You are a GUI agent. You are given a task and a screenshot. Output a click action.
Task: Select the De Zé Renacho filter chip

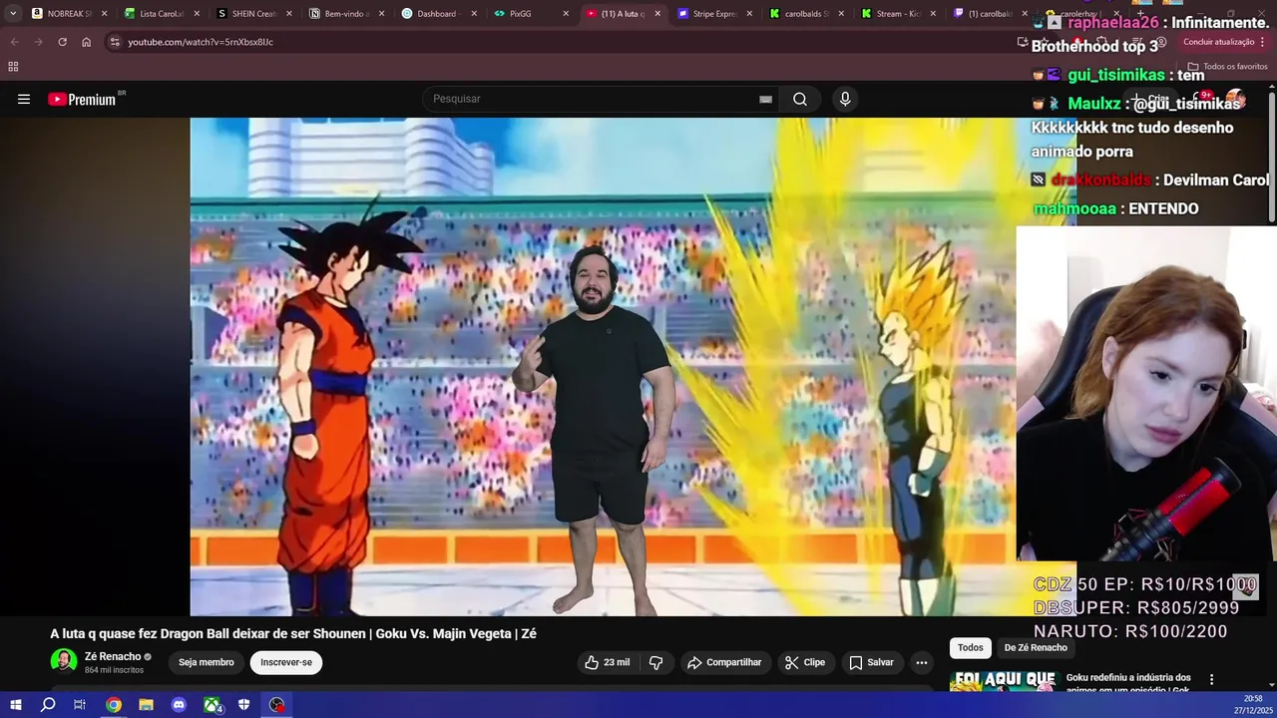[x=1036, y=648]
